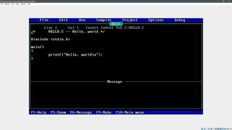Viewport: 232px width, 130px height.
Task: Open the VirtualBox Machine menu
Action: [7, 4]
